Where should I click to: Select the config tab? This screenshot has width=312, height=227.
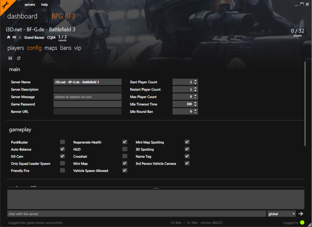(x=34, y=48)
